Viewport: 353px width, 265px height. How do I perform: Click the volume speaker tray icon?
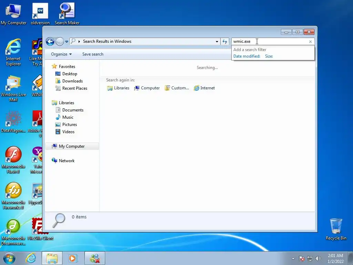point(318,258)
